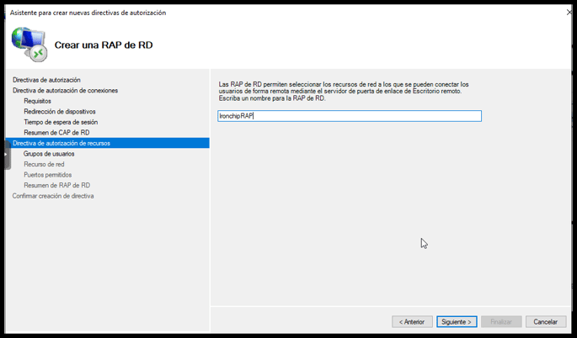Go back with the Anterior button
Viewport: 577px width, 338px height.
tap(412, 322)
